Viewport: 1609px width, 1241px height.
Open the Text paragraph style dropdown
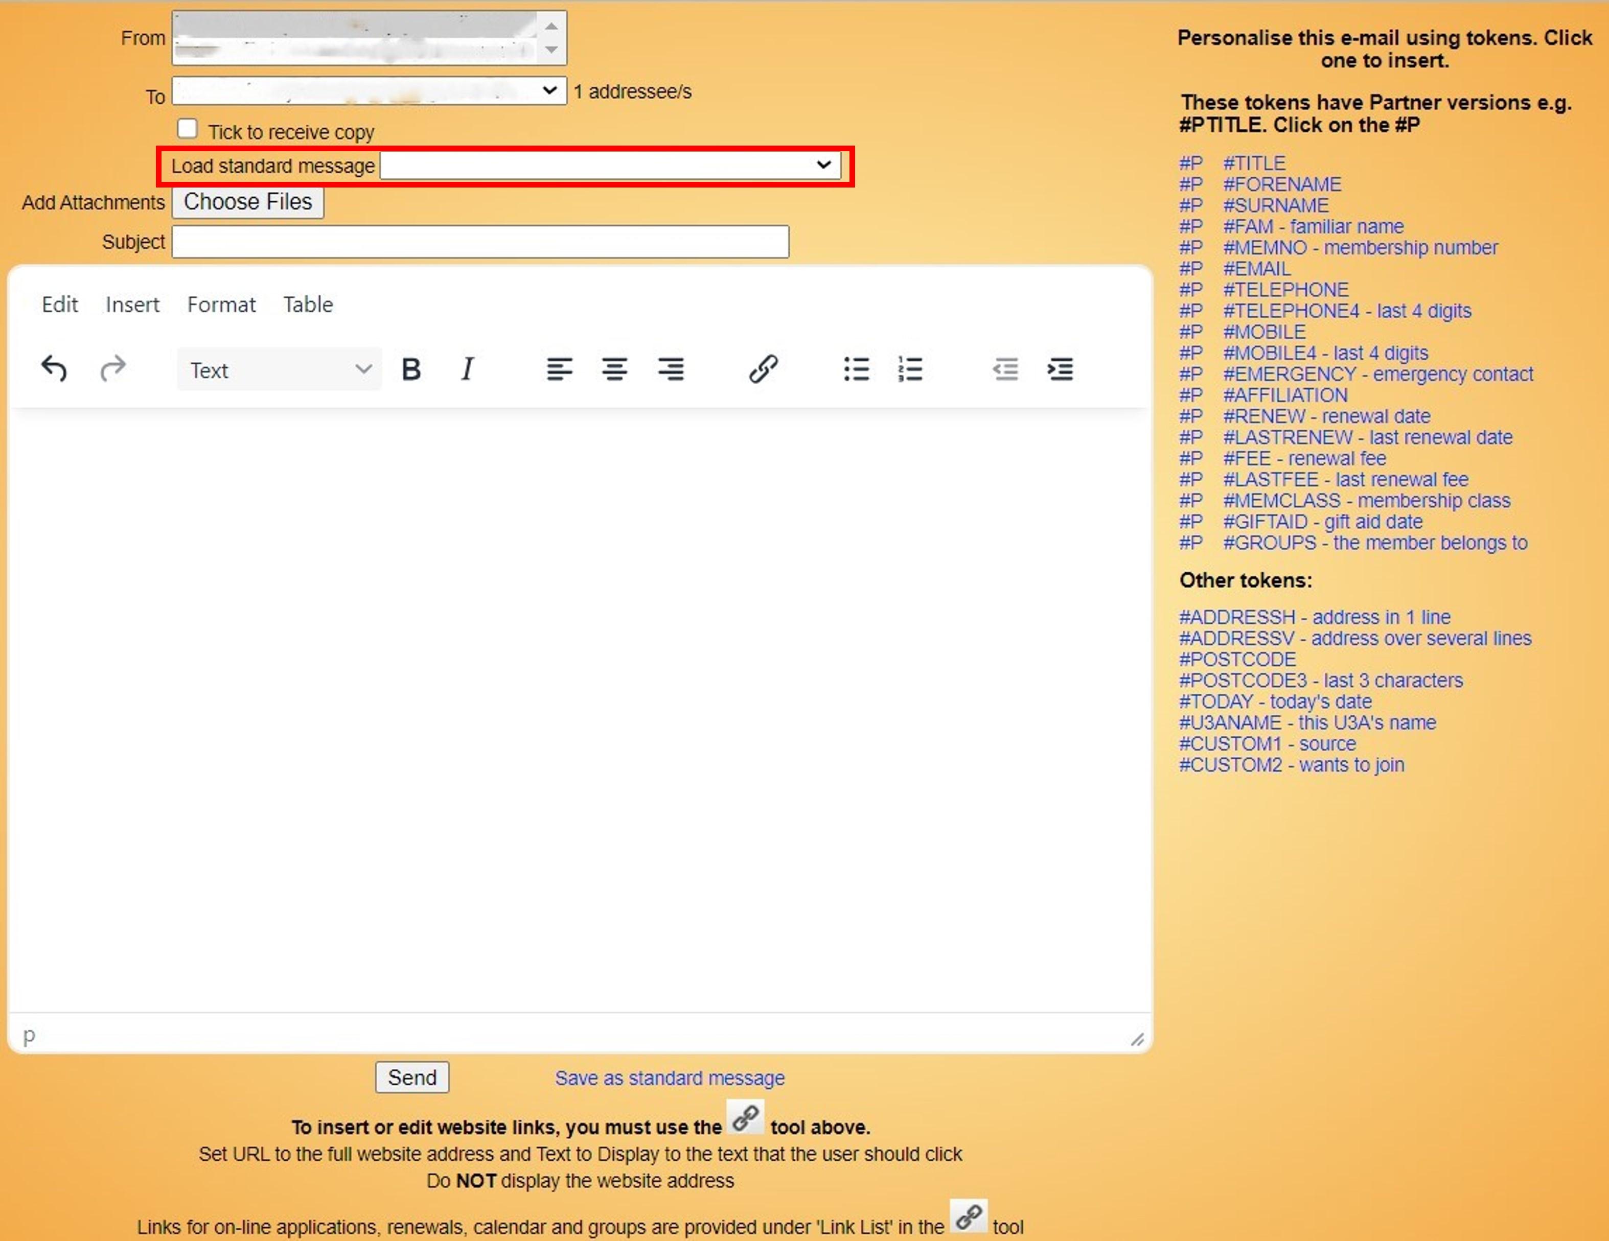279,369
